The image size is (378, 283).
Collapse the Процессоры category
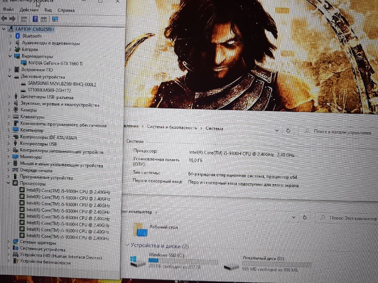pyautogui.click(x=8, y=183)
